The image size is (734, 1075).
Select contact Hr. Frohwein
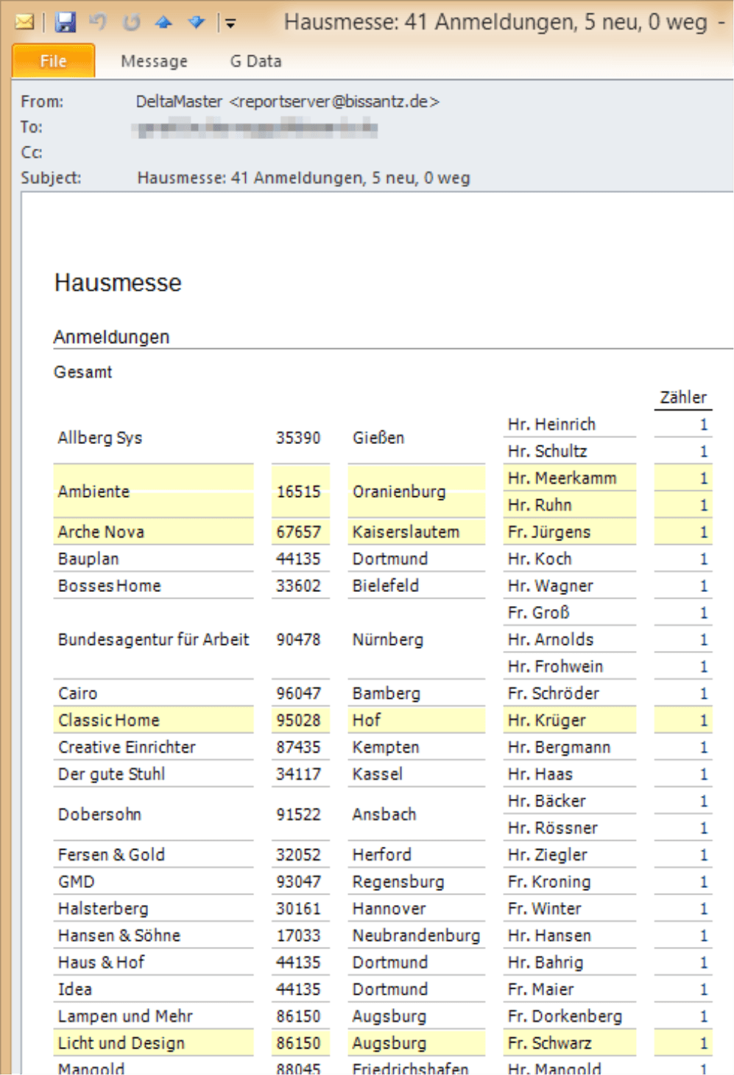coord(555,666)
